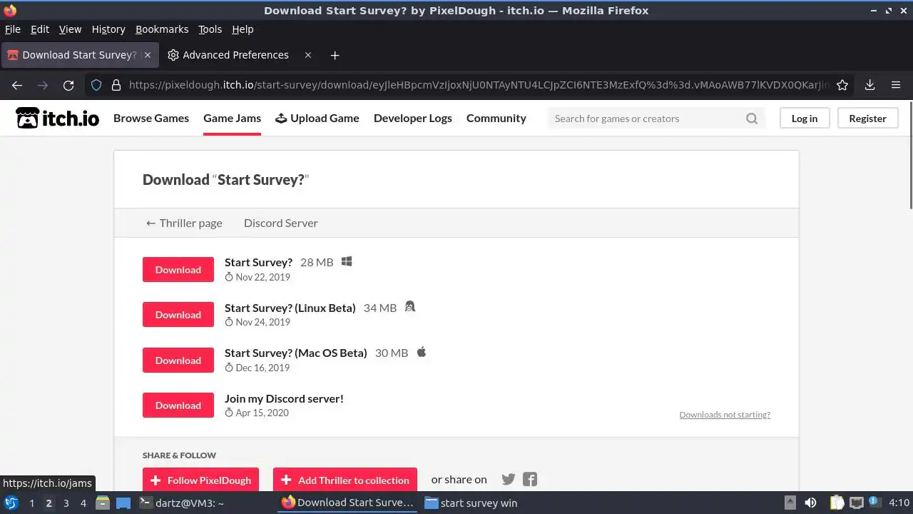The width and height of the screenshot is (913, 514).
Task: Switch to workspace 3 in taskbar
Action: 66,503
